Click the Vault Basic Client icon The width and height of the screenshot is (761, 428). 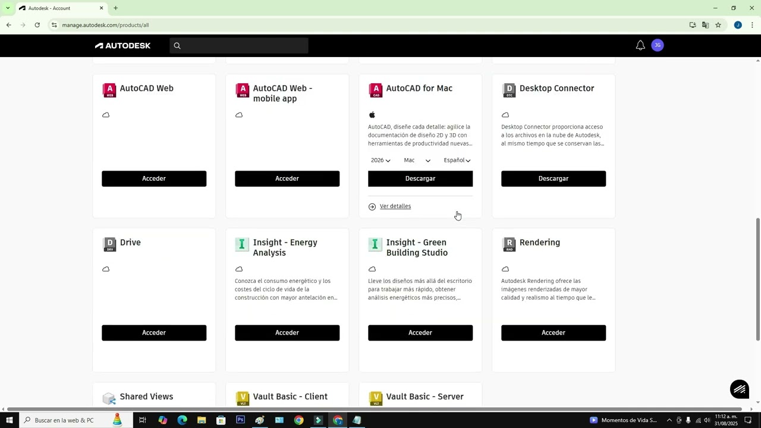point(243,399)
